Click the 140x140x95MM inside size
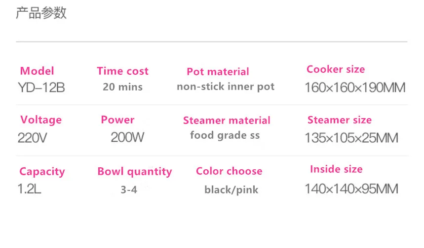424x248 pixels. [x=351, y=188]
